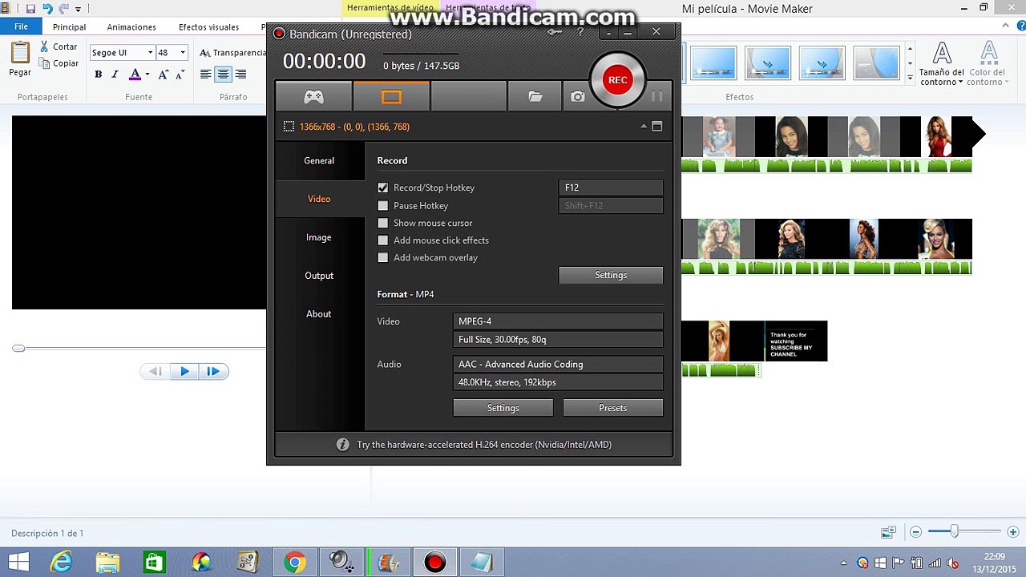This screenshot has width=1026, height=577.
Task: Click Cortar scissors in Movie Maker
Action: 59,46
